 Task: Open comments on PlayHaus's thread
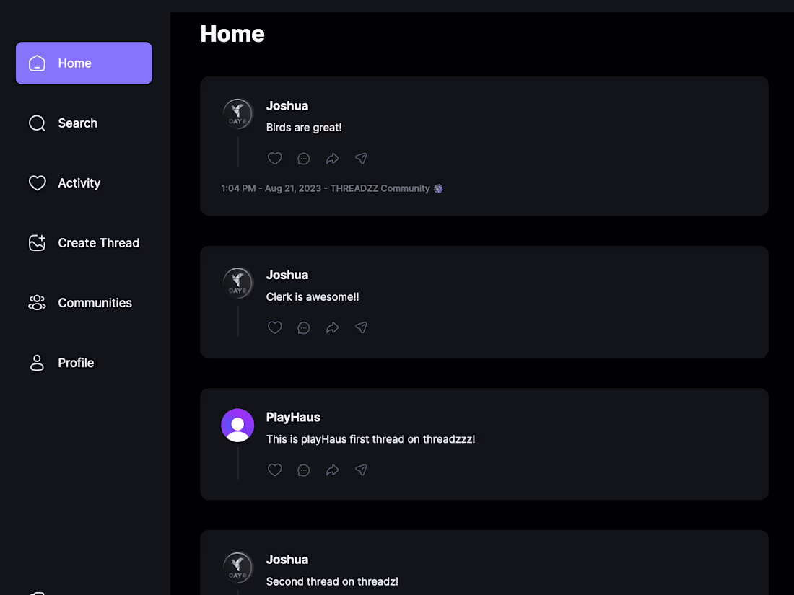[x=303, y=470]
